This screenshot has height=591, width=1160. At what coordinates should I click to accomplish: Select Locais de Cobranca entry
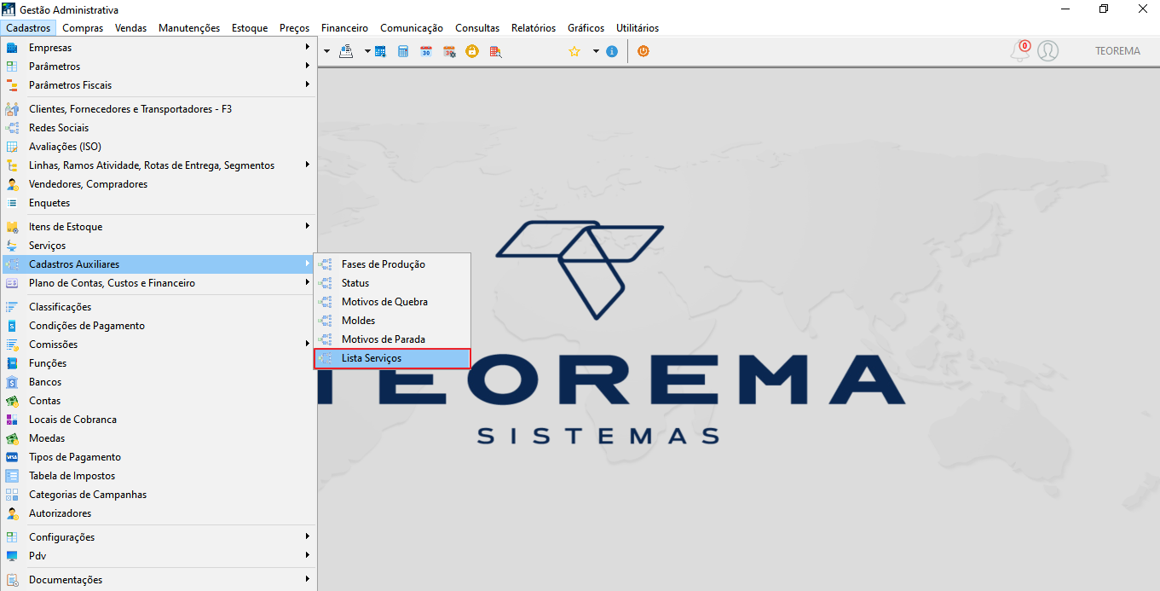point(159,420)
